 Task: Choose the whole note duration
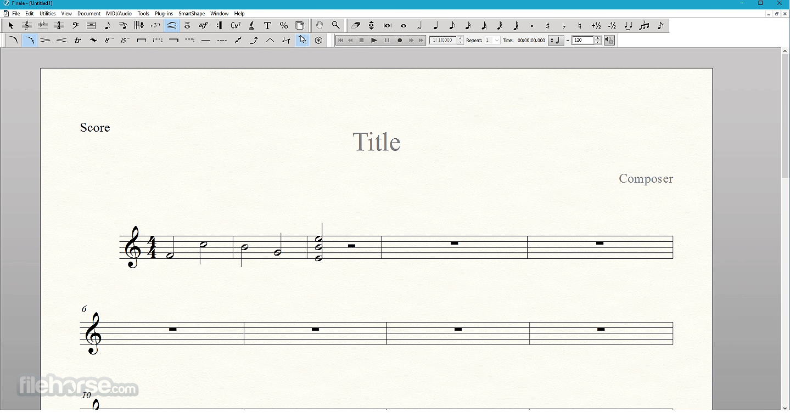[404, 25]
